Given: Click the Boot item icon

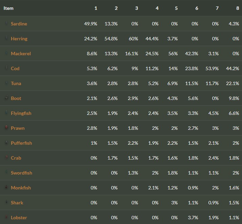Looking at the screenshot, I should (6, 98).
